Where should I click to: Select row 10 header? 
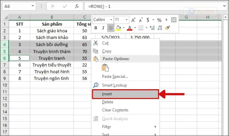(5, 85)
